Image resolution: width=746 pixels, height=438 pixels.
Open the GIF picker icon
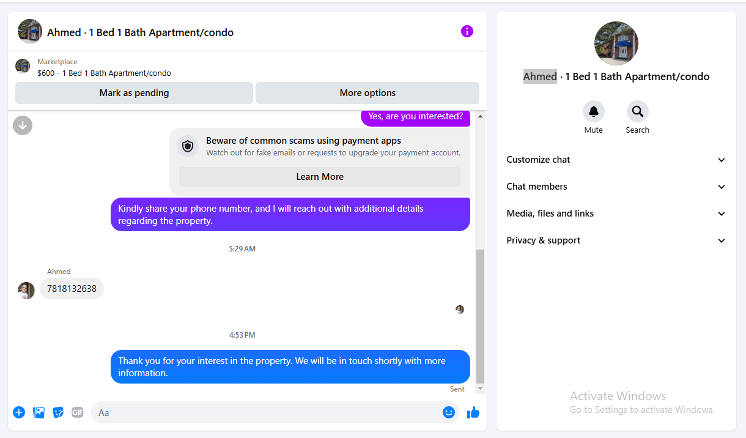click(x=77, y=412)
